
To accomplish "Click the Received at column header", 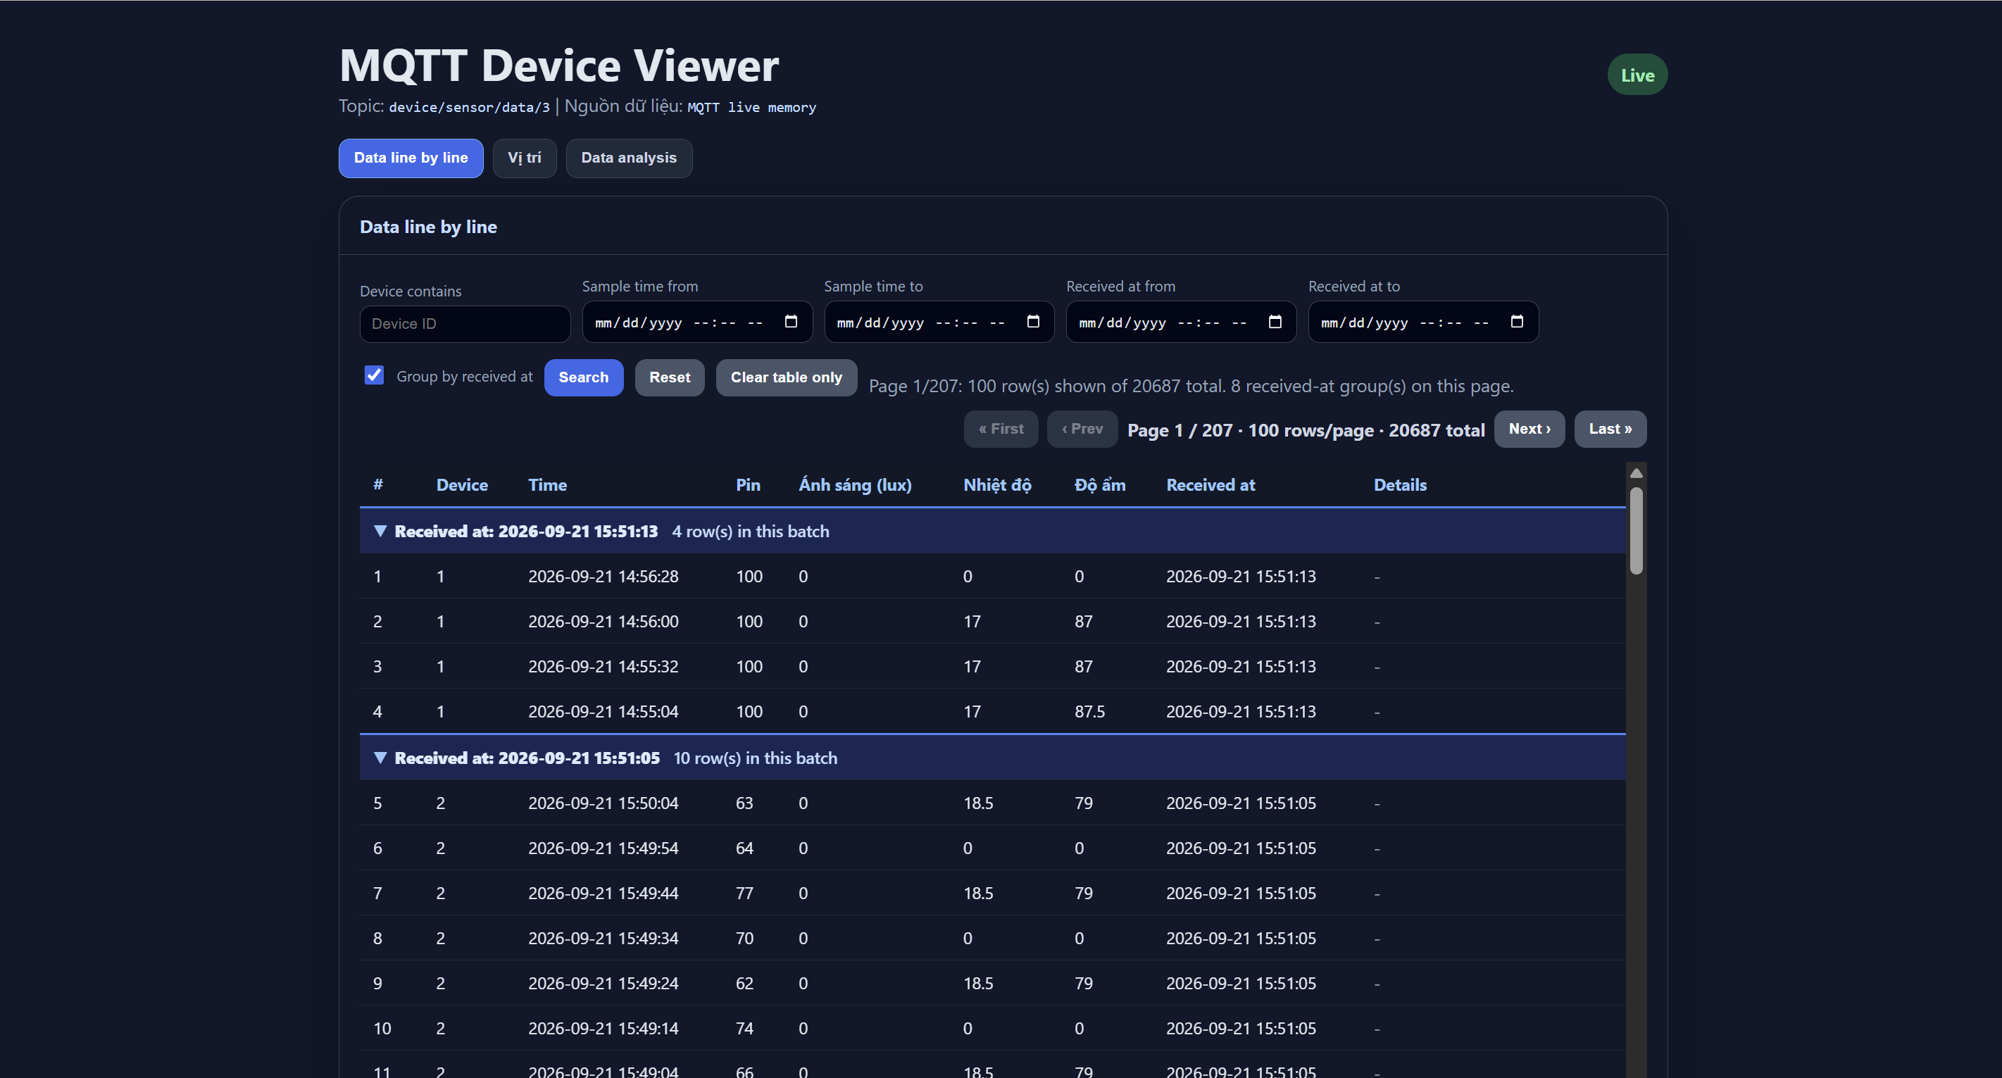I will 1210,486.
